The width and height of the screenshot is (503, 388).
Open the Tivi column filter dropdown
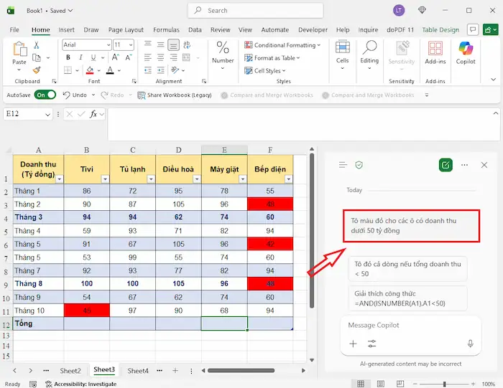click(105, 179)
